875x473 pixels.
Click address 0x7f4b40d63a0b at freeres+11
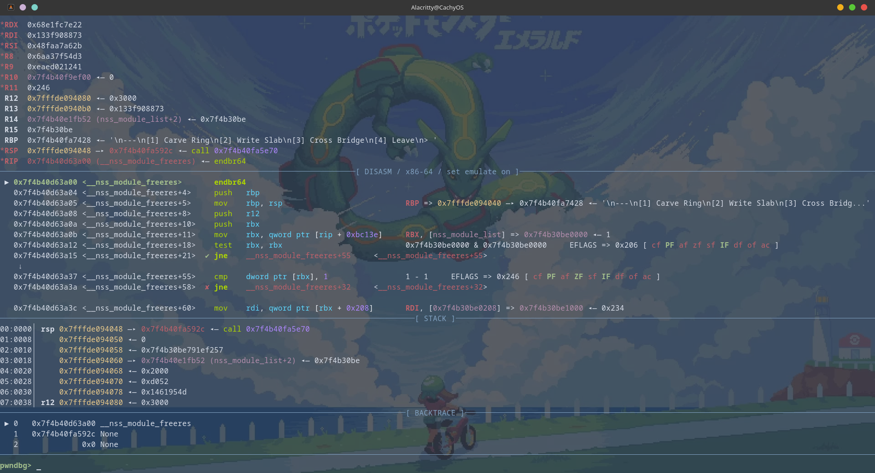pyautogui.click(x=46, y=234)
